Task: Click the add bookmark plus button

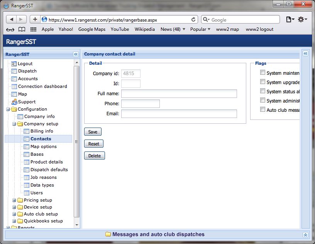Action: pos(35,19)
